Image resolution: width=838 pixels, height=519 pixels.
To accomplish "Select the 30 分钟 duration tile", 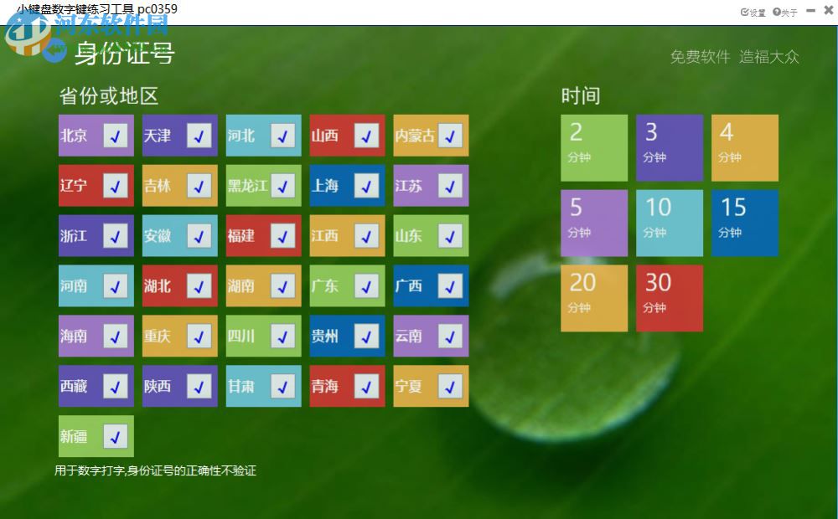I will point(670,298).
